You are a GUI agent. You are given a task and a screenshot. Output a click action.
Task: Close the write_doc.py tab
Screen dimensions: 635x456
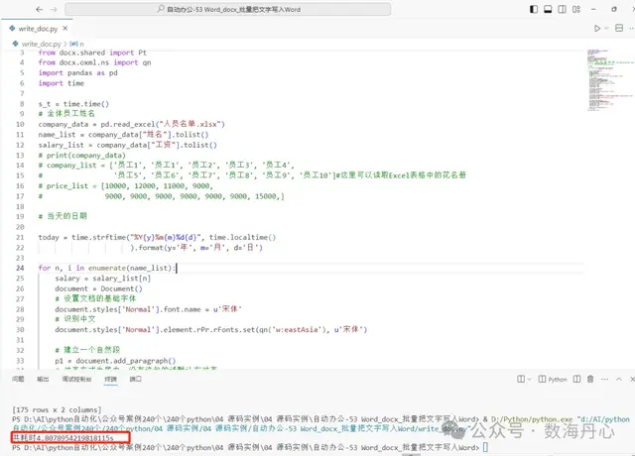(64, 29)
